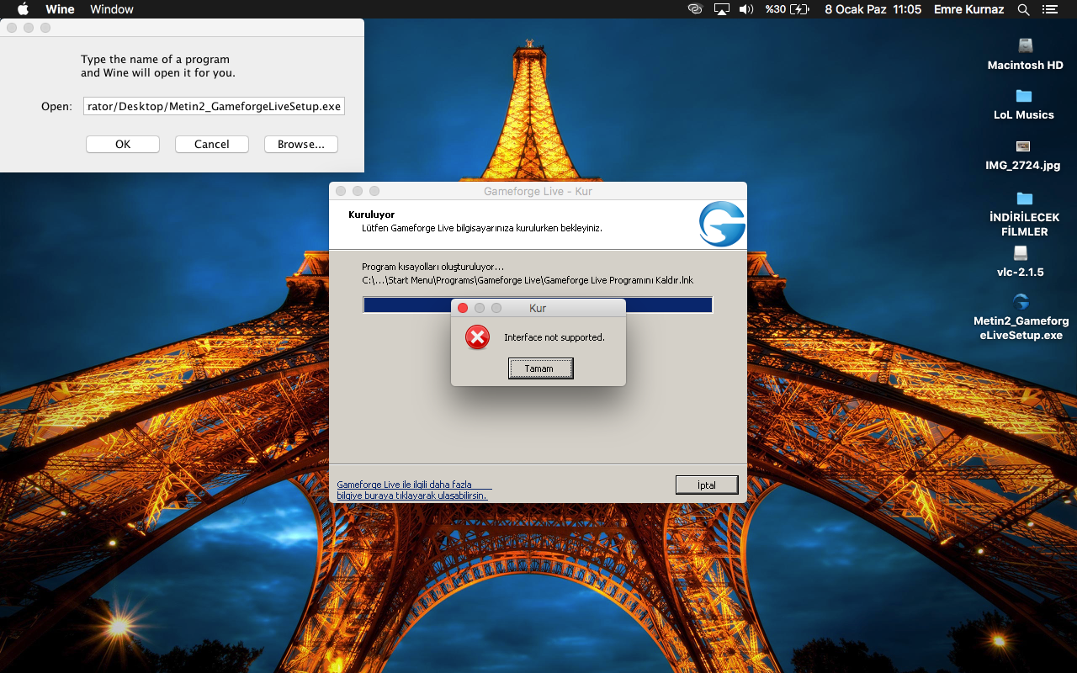The width and height of the screenshot is (1077, 673).
Task: Click the Gameforge Live - Kur title bar
Action: tap(538, 191)
